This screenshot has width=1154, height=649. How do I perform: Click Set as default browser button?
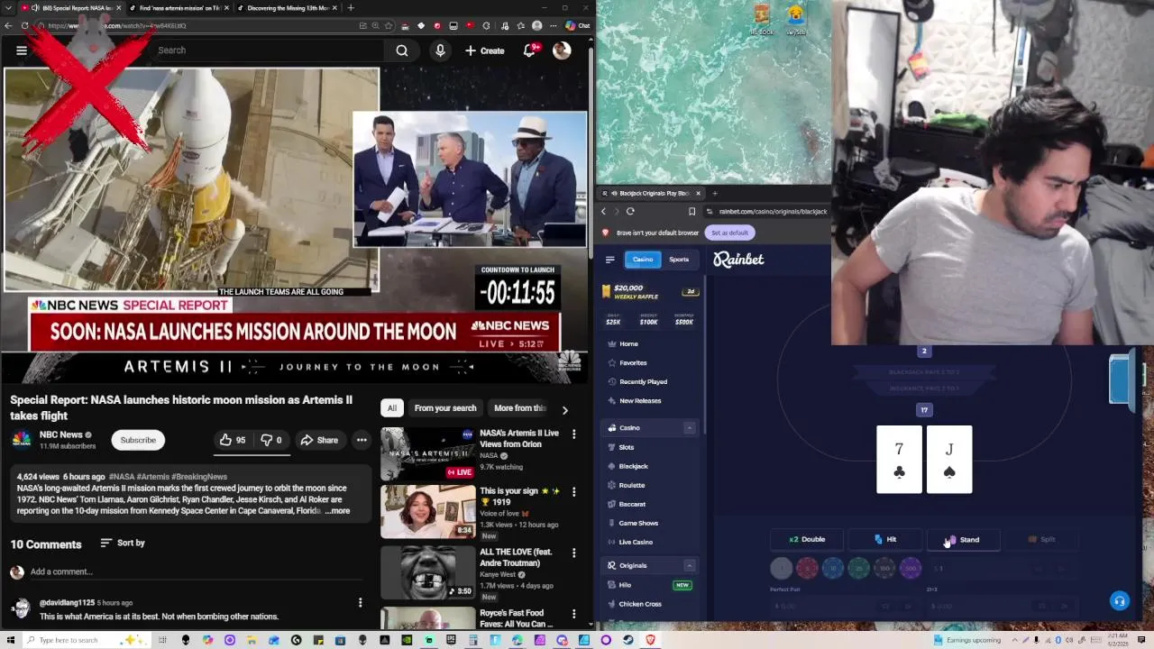click(x=729, y=233)
